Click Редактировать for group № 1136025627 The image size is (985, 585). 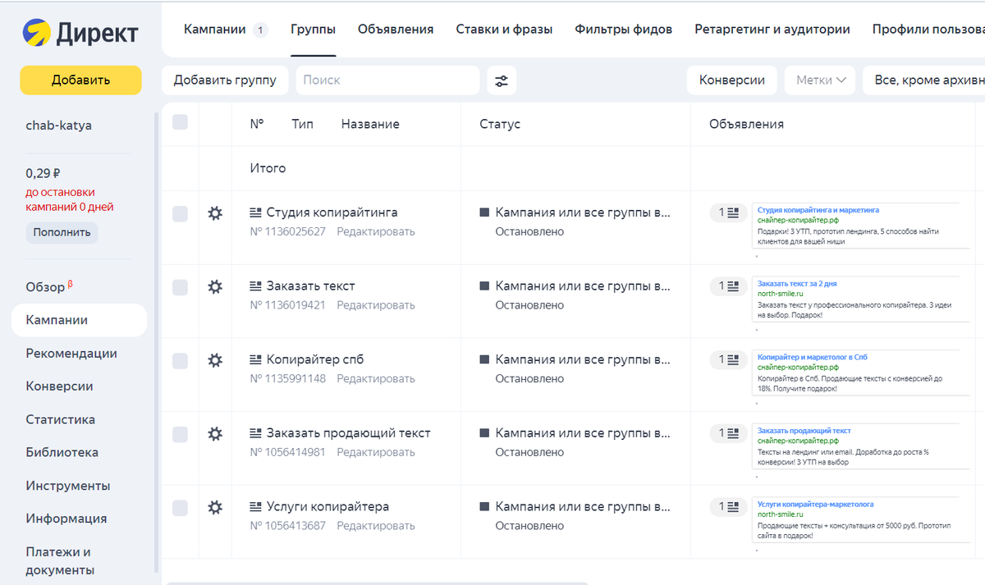point(376,231)
